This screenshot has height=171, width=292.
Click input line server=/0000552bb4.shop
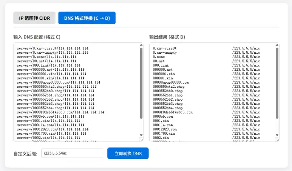pos(56,108)
